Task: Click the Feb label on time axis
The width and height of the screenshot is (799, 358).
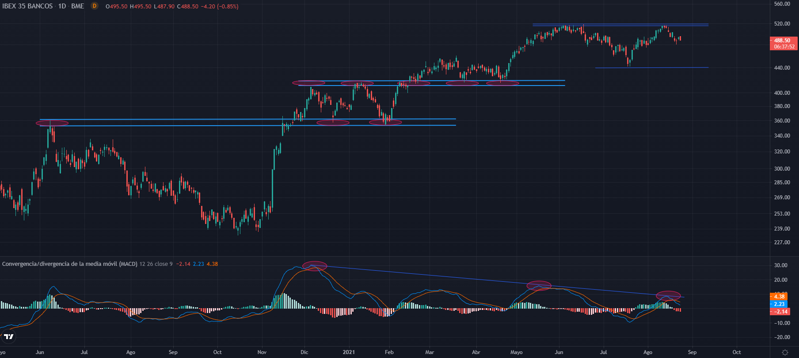Action: click(389, 352)
